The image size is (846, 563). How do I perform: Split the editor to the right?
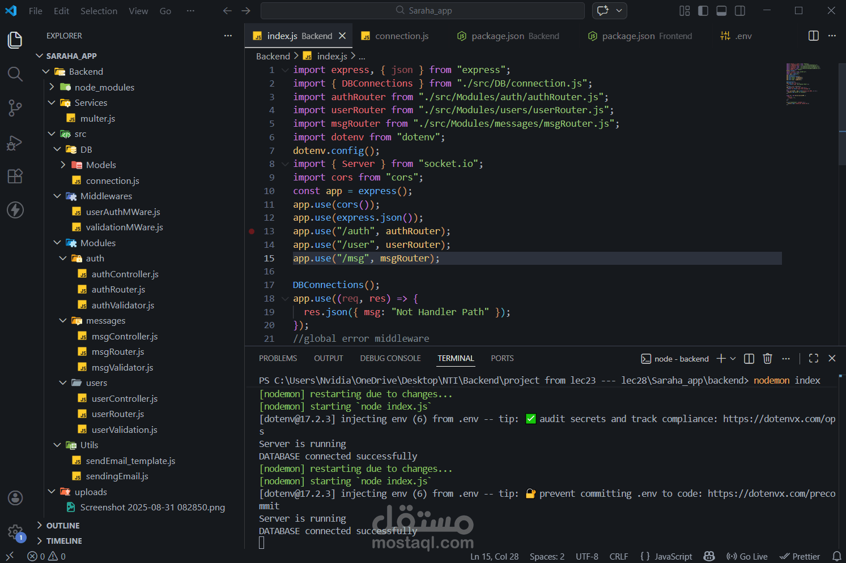(813, 36)
